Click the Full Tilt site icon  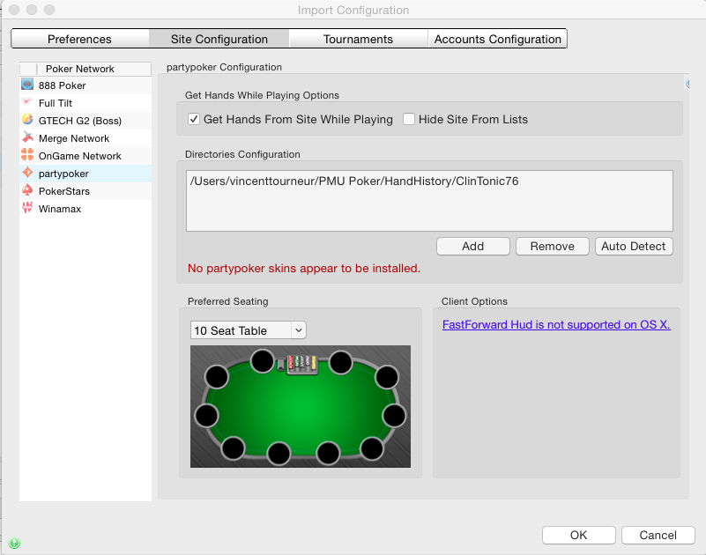[x=27, y=101]
